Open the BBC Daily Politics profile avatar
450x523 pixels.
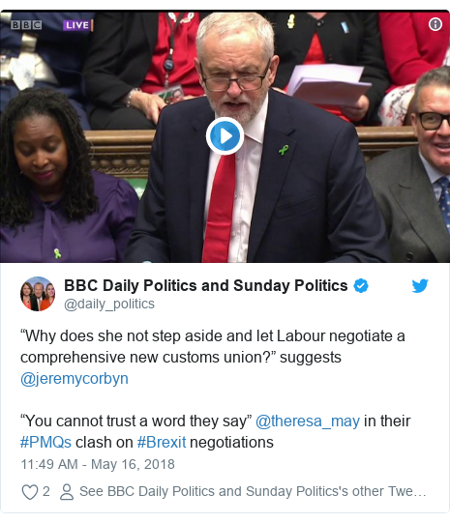pos(38,294)
